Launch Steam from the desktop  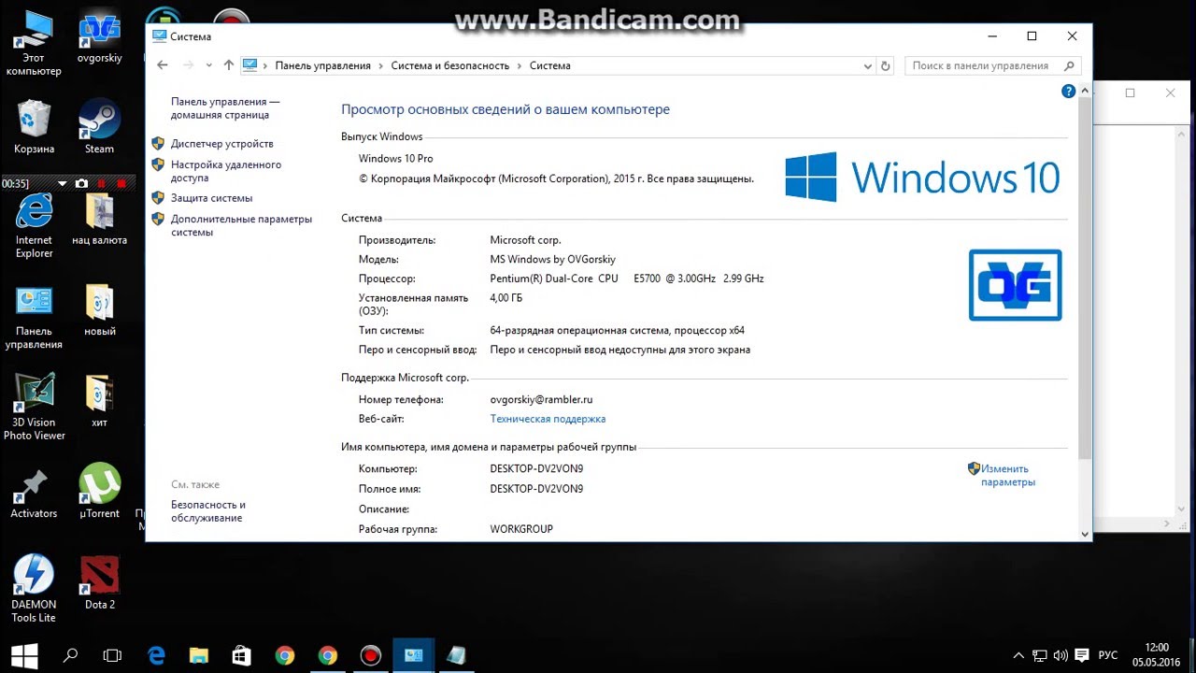click(x=99, y=128)
